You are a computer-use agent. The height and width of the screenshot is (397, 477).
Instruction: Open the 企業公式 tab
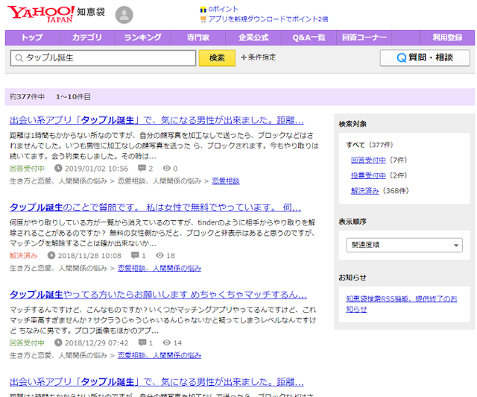click(x=253, y=37)
